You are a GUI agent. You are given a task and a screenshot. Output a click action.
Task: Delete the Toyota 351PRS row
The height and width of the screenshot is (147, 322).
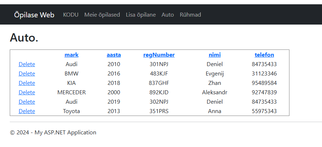click(27, 111)
